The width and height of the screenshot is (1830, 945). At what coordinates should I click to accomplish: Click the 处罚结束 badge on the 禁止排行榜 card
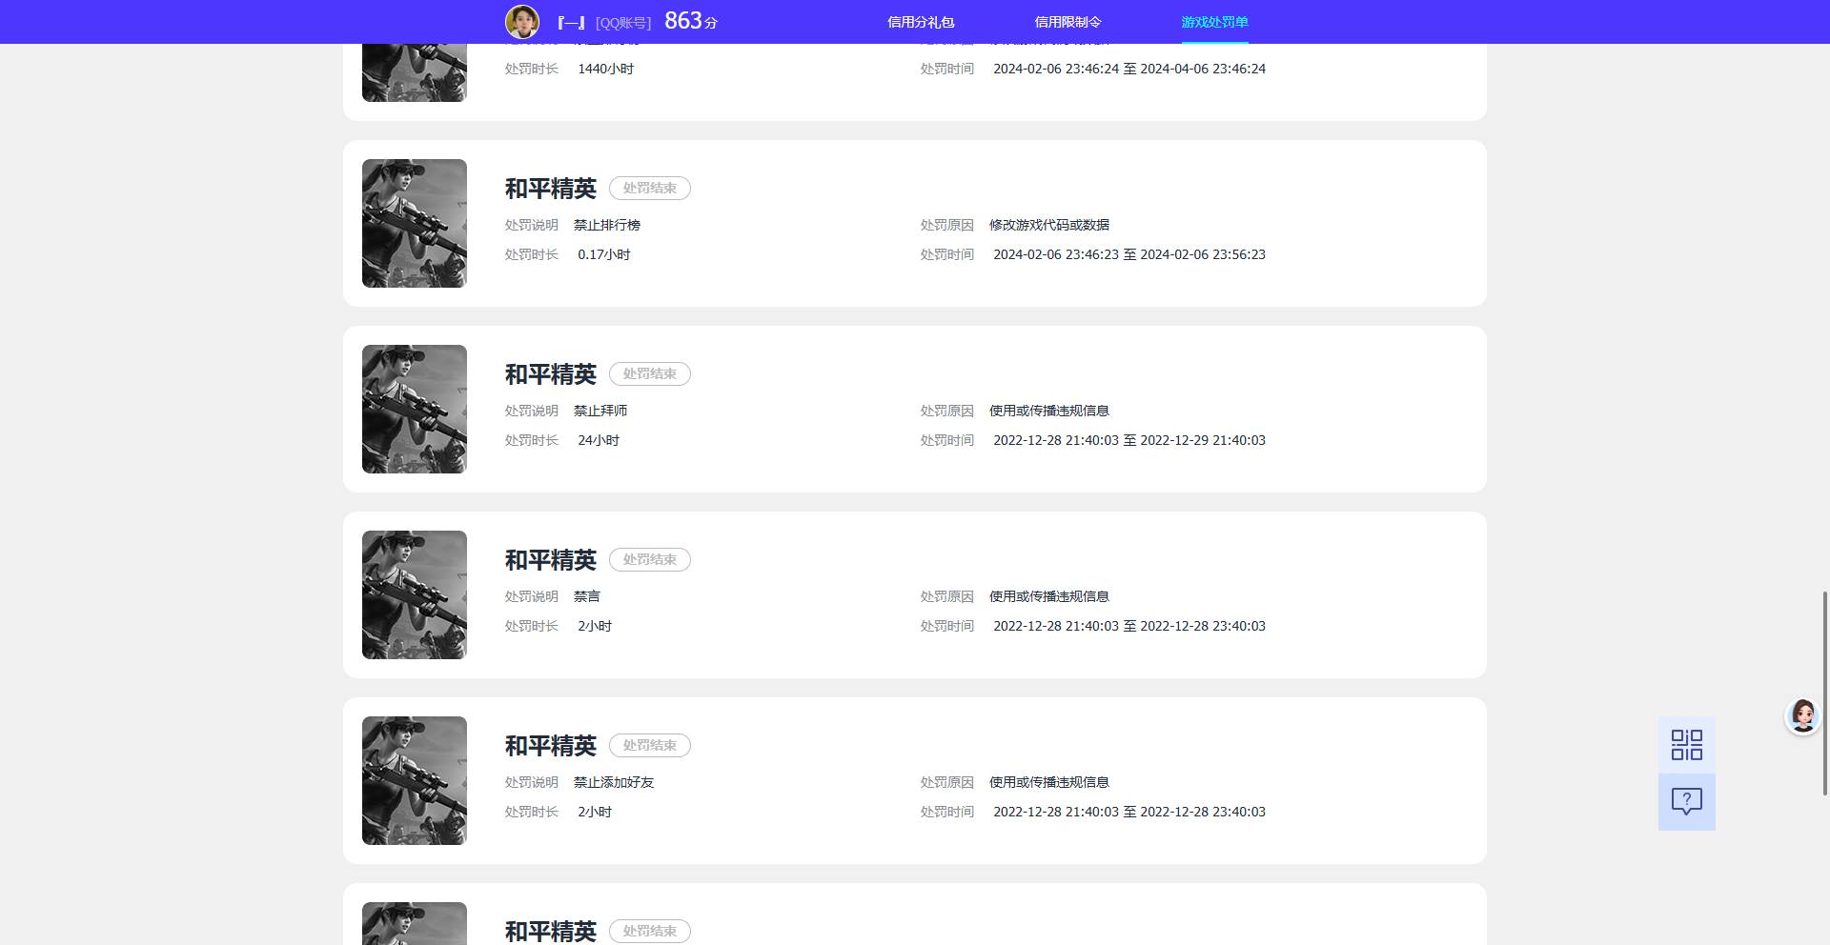650,189
